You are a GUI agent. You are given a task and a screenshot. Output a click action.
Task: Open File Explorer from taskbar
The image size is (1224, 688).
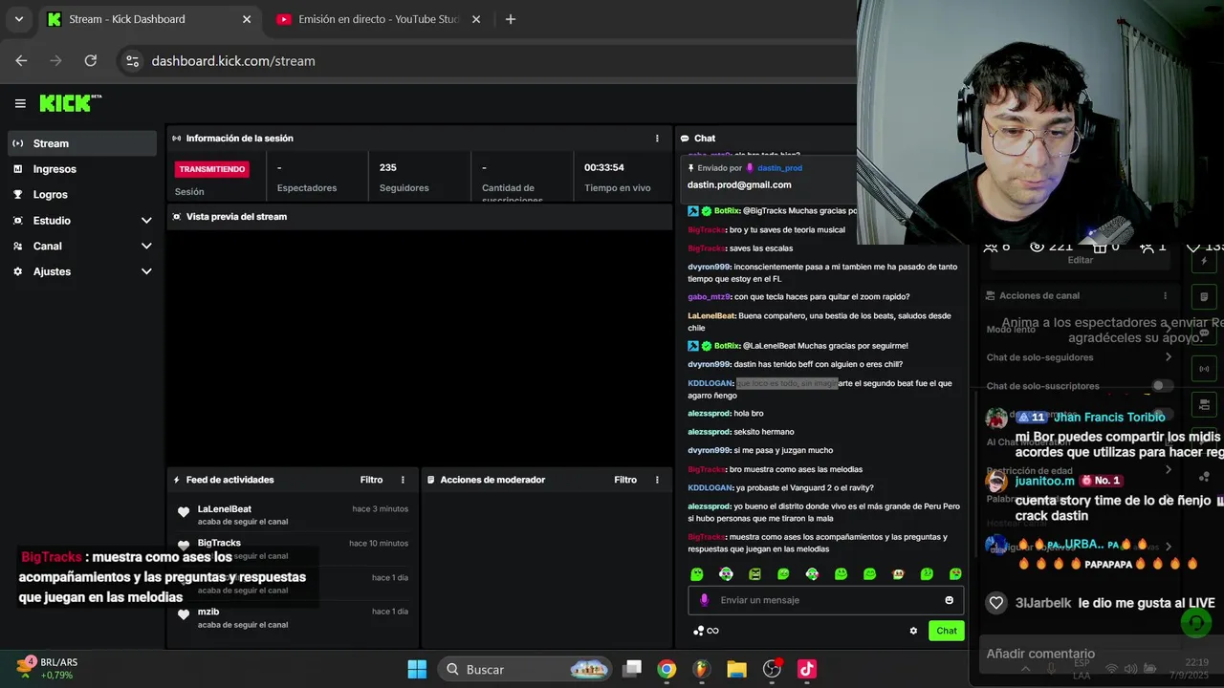pos(736,669)
